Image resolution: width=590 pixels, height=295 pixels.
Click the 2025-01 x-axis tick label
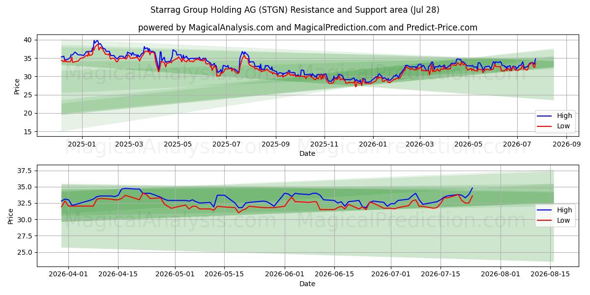tap(82, 145)
